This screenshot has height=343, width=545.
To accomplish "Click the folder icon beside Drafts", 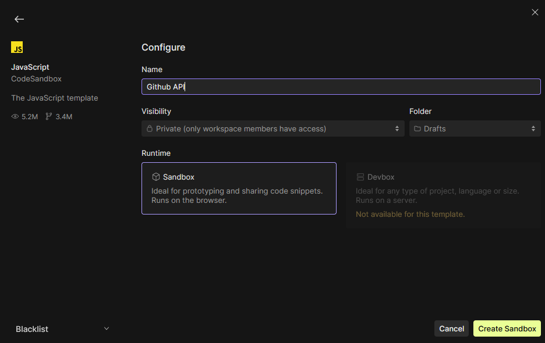I will (x=417, y=128).
